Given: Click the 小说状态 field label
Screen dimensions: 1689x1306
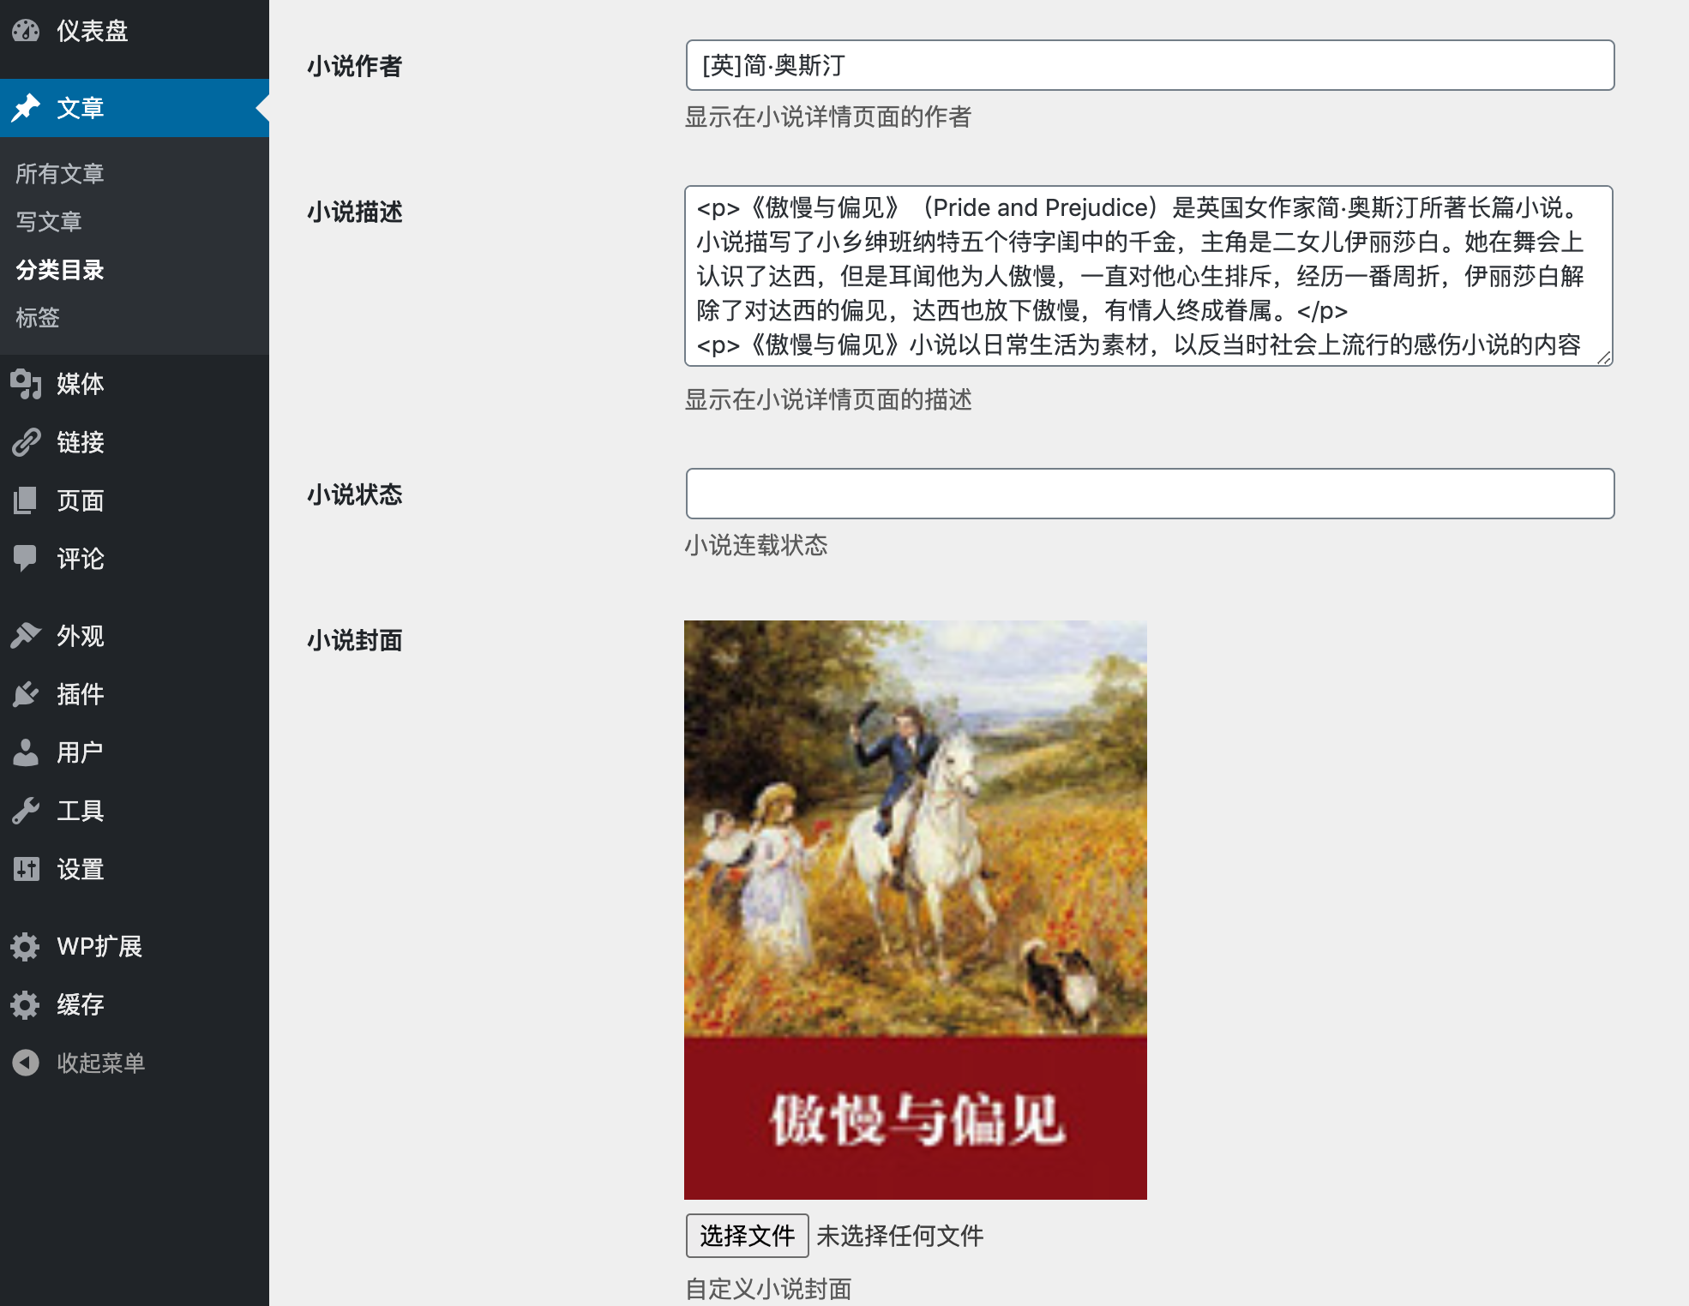Looking at the screenshot, I should tap(355, 494).
